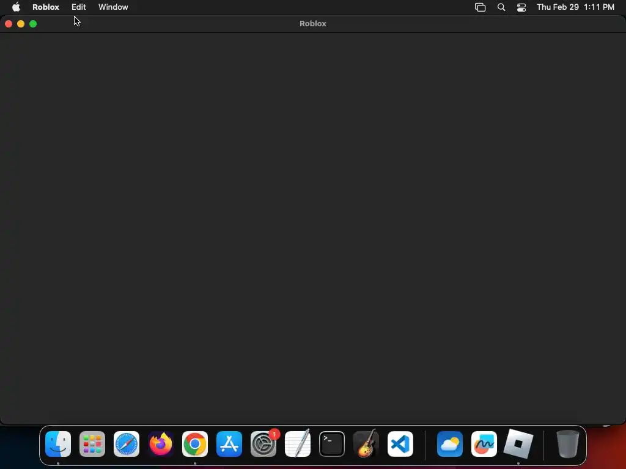Launch Safari from the Dock
This screenshot has height=469, width=626.
[x=127, y=444]
